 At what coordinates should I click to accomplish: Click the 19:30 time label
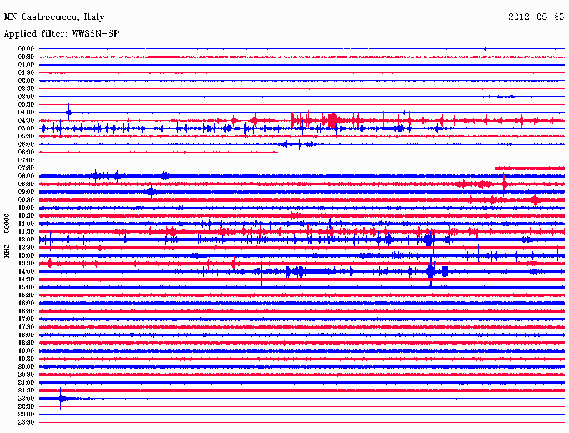[x=26, y=359]
